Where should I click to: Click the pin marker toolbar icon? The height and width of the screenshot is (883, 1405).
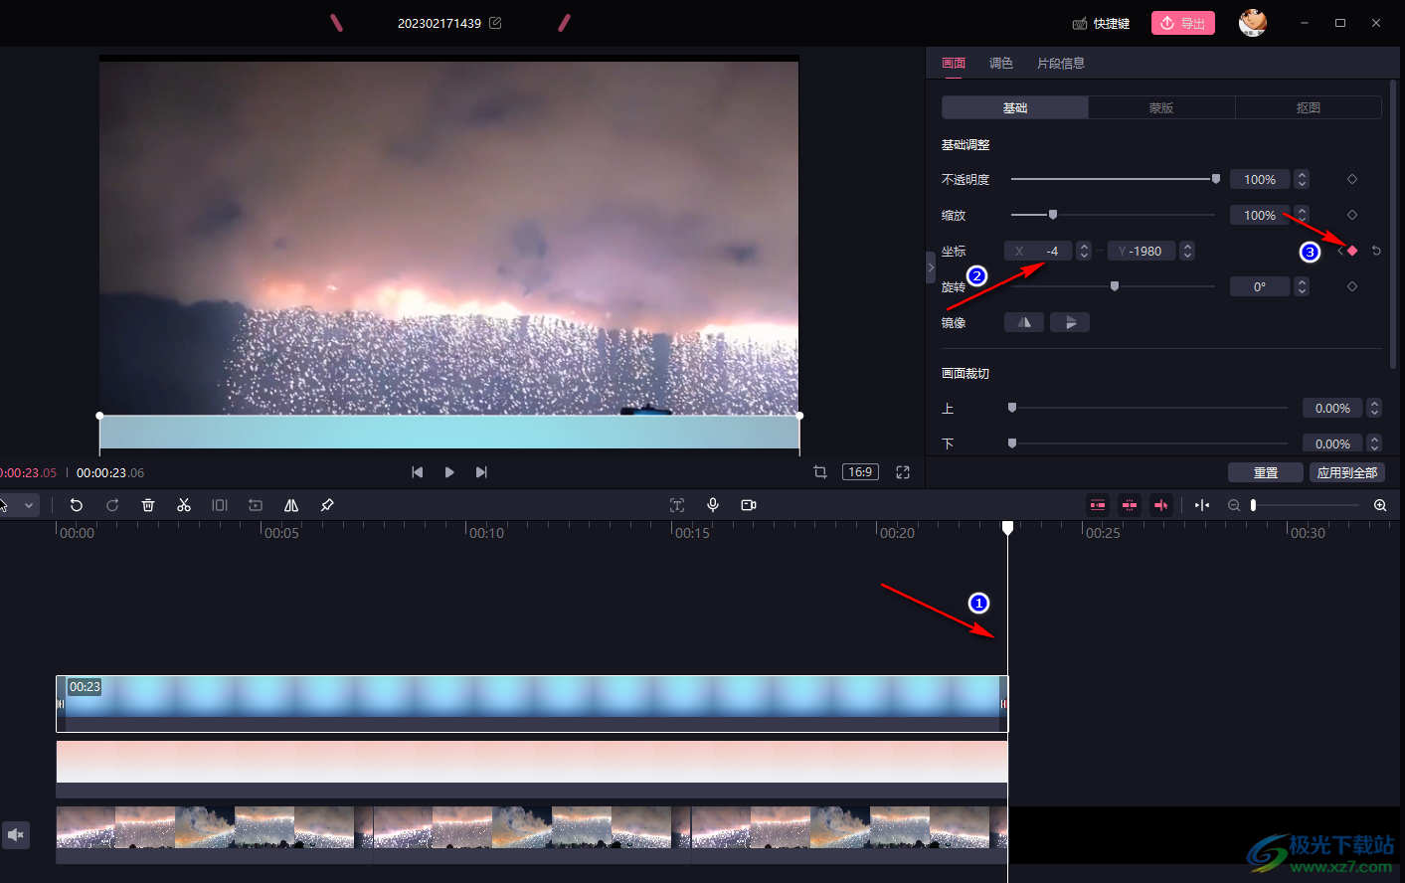point(327,505)
